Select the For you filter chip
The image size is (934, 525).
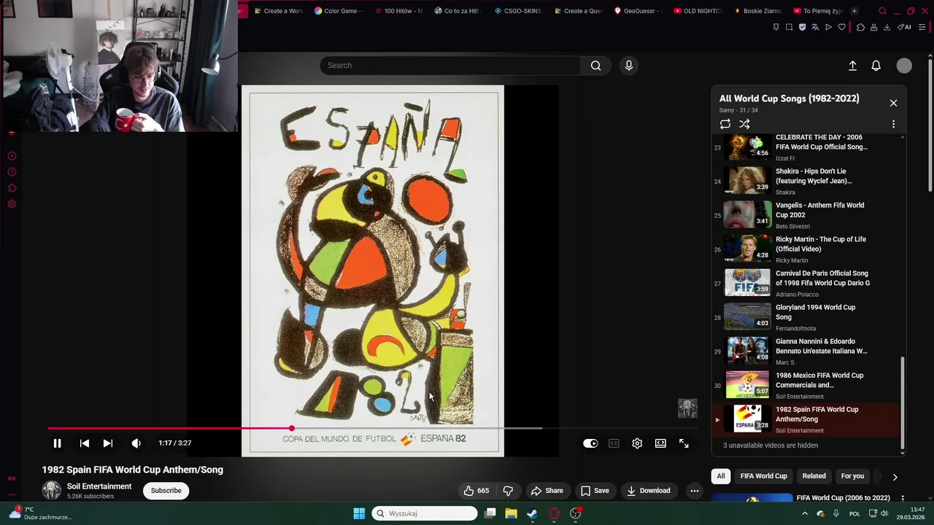click(852, 476)
